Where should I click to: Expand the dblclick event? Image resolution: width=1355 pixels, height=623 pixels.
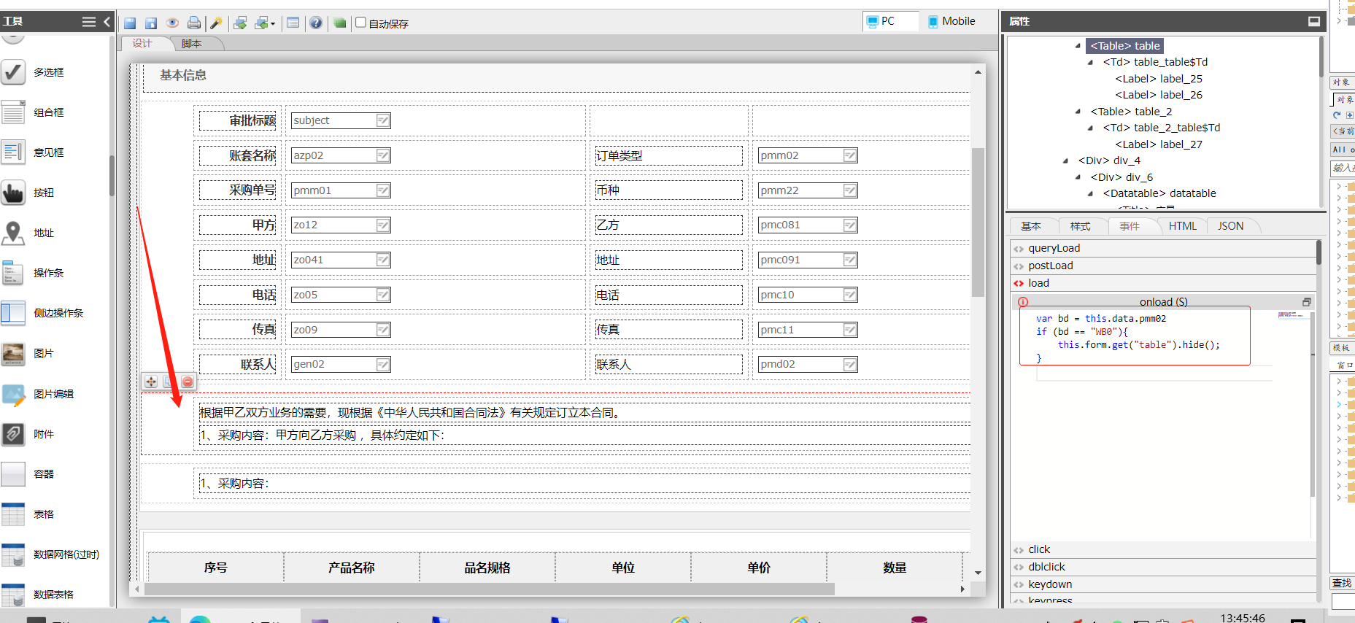(1163, 567)
